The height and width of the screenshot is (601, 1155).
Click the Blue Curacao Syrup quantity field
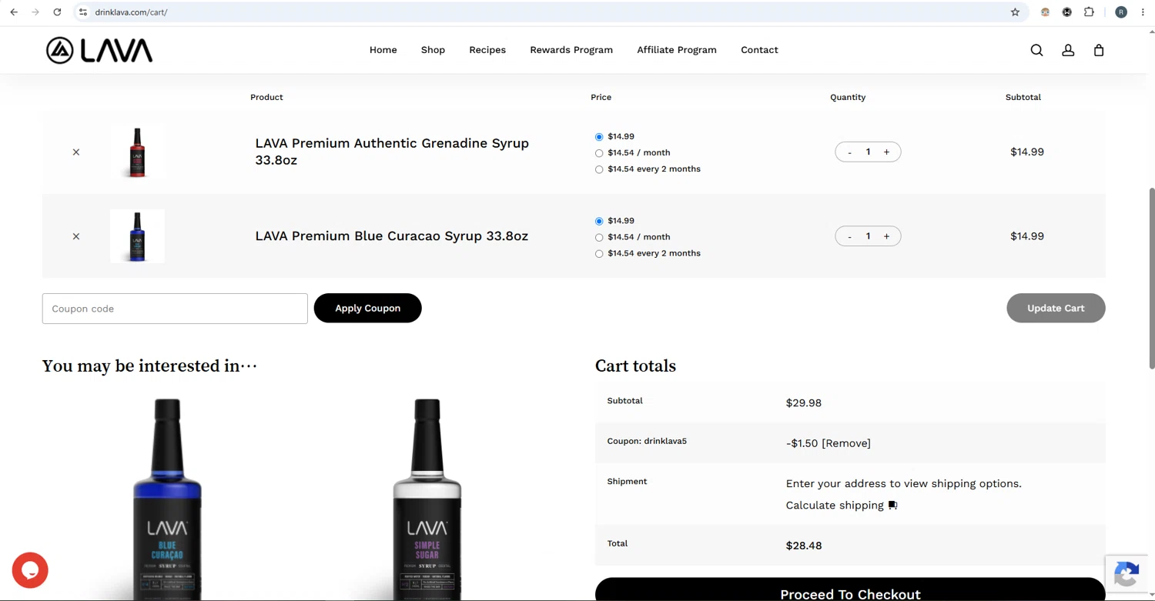coord(868,236)
